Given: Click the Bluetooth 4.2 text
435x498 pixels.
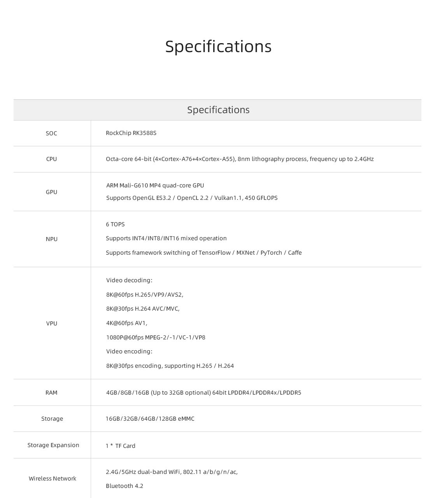Looking at the screenshot, I should tap(125, 486).
